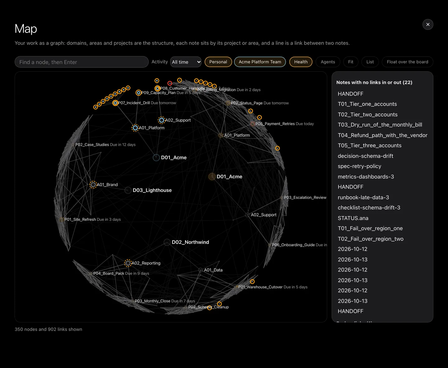Open the T02_Fail_over_region_two note
Viewport: 448px width, 368px height.
point(371,239)
